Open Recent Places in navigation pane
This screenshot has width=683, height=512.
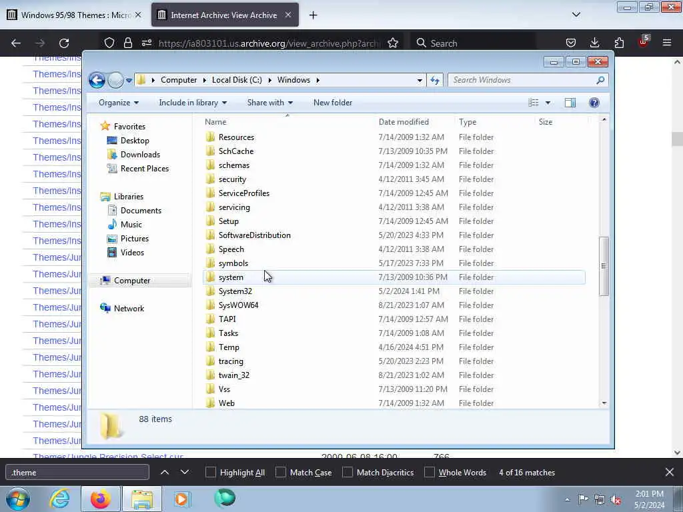pos(144,169)
